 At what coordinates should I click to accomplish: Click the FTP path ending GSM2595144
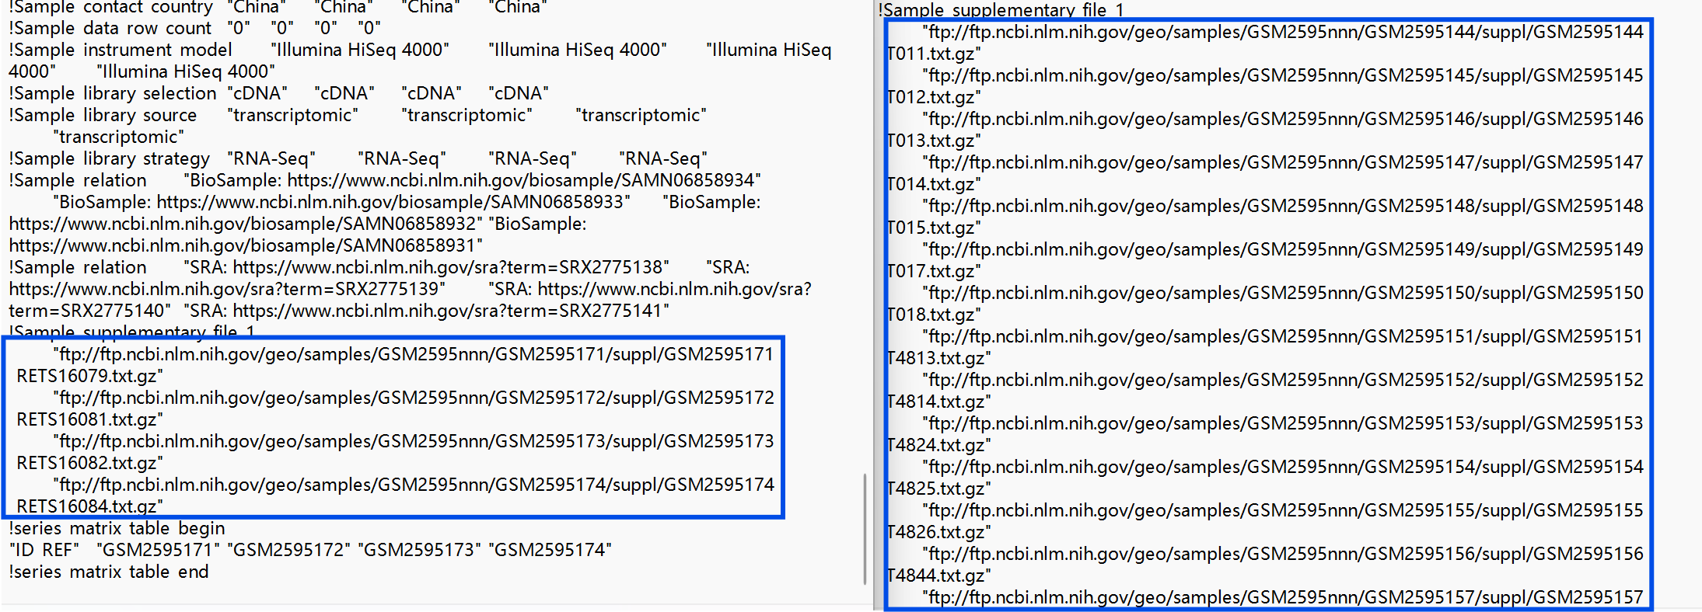[x=1286, y=32]
